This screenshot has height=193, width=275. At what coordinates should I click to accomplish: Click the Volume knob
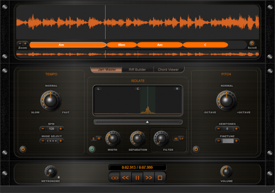coord(226,171)
